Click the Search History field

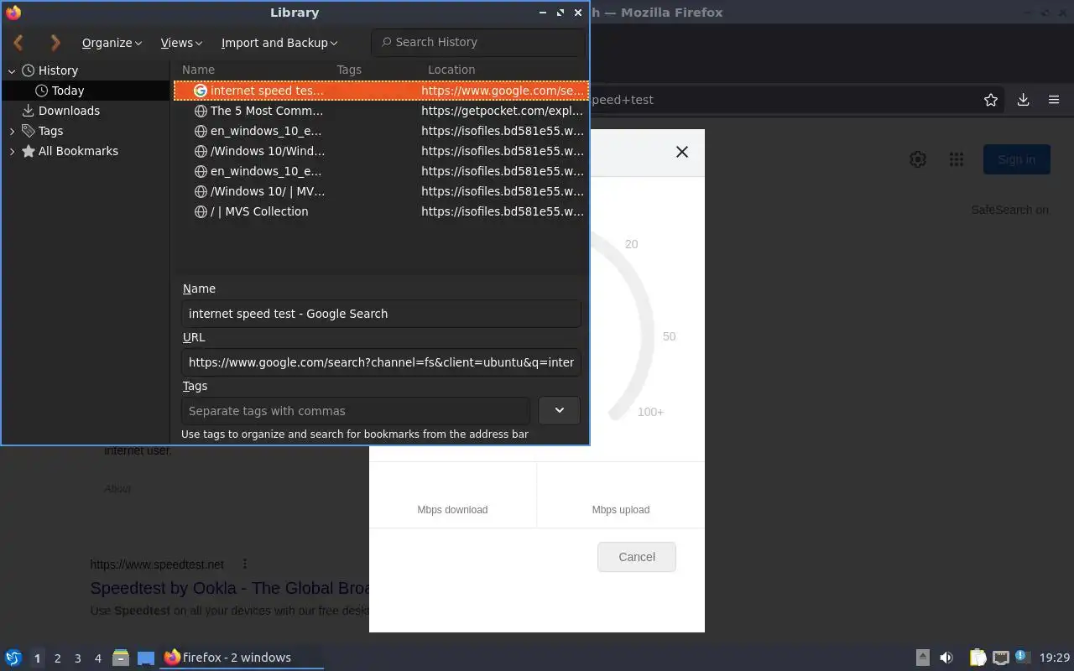pos(478,42)
